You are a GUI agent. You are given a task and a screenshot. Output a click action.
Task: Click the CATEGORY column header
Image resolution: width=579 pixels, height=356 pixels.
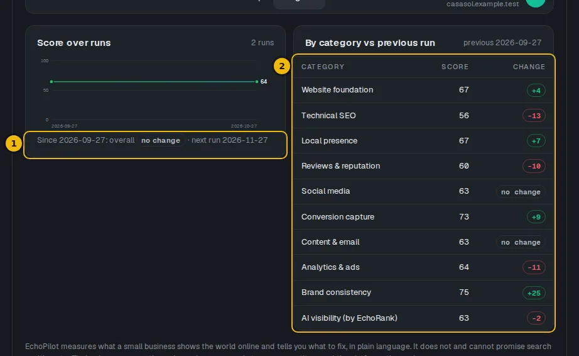pos(323,67)
